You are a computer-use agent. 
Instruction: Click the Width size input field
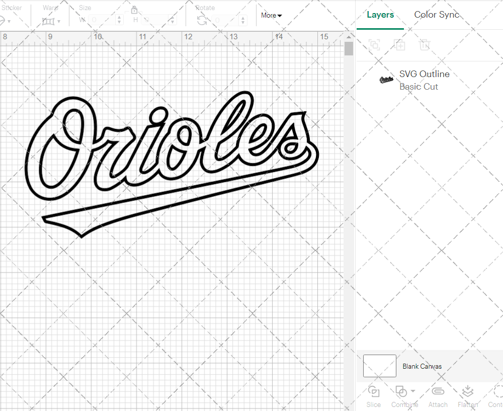click(103, 20)
